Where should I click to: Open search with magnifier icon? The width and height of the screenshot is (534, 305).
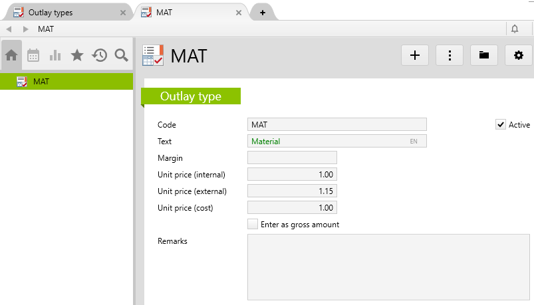click(x=121, y=56)
